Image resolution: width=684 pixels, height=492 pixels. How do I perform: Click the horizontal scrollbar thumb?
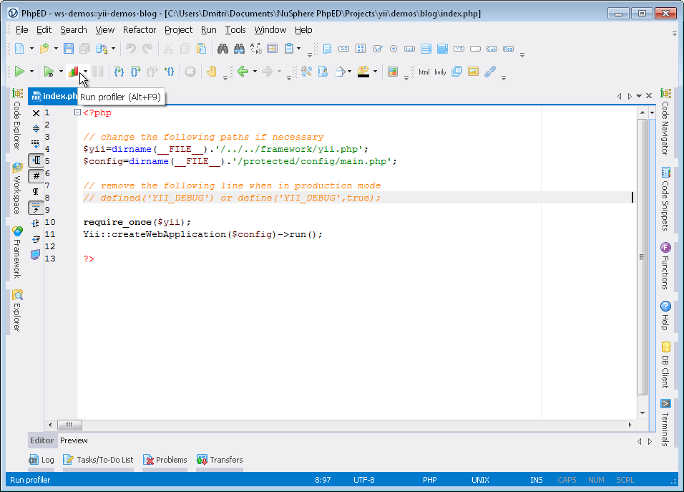click(70, 425)
